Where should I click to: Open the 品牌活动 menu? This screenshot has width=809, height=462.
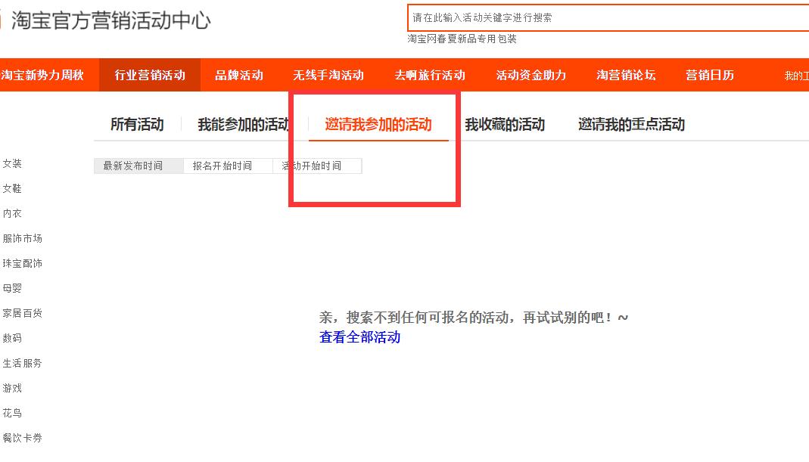click(x=239, y=75)
